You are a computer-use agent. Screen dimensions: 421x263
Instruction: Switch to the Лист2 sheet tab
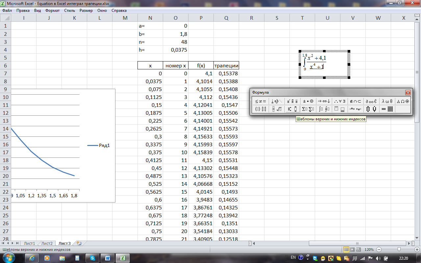47,243
